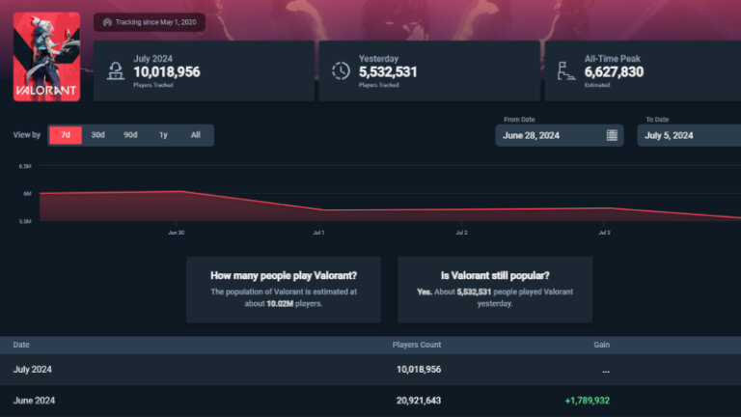This screenshot has width=741, height=417.
Task: Click the July 2024 players tracked icon
Action: (117, 70)
